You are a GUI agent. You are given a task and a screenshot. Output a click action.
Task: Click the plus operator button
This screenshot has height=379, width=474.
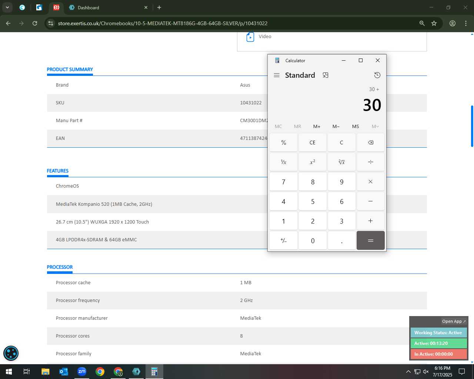(371, 221)
